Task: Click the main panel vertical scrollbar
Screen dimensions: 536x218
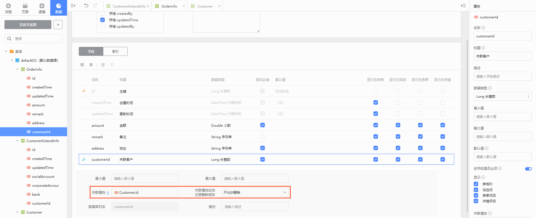Action: click(467, 126)
